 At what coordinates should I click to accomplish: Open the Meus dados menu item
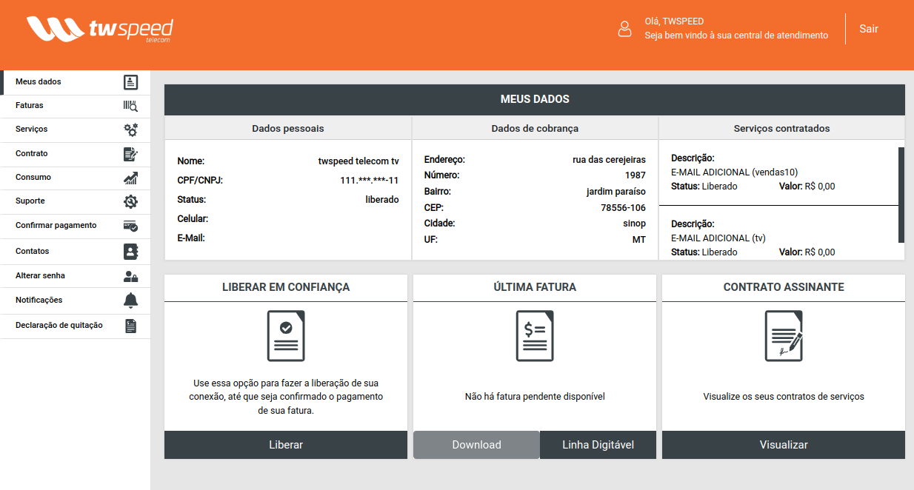tap(76, 82)
